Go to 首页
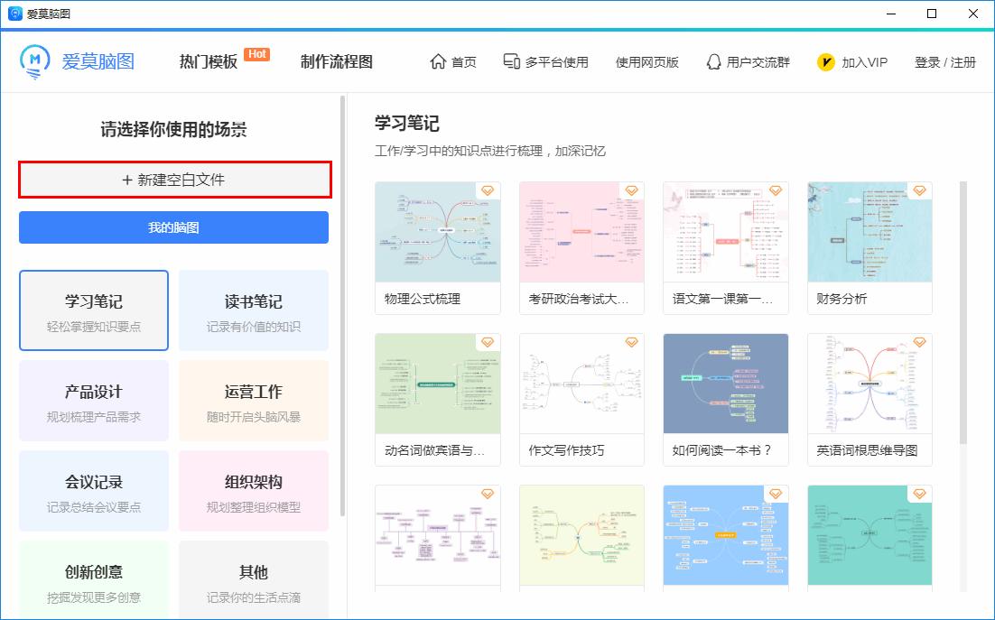 [453, 62]
